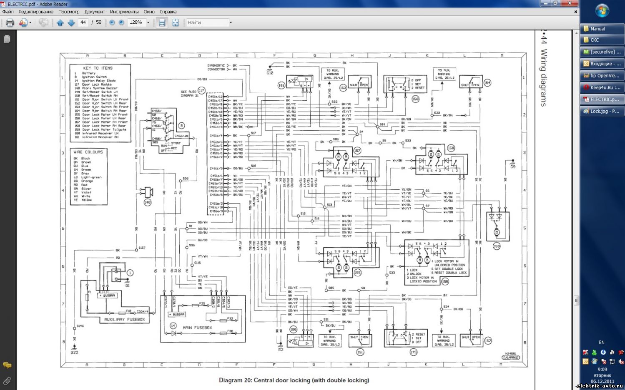Open the Редактирование menu

[x=36, y=12]
